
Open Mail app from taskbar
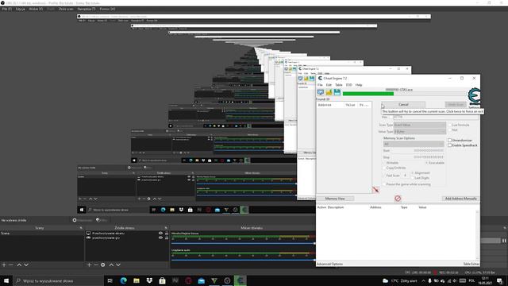[x=201, y=280]
